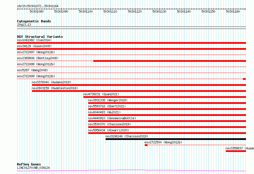Click the red bar under nsv5593716 (Ebert2021)
This screenshot has height=174, width=254.
coord(167,109)
